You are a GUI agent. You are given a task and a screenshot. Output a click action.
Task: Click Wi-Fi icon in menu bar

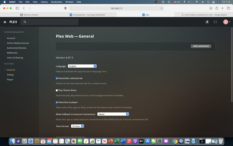click(x=197, y=2)
